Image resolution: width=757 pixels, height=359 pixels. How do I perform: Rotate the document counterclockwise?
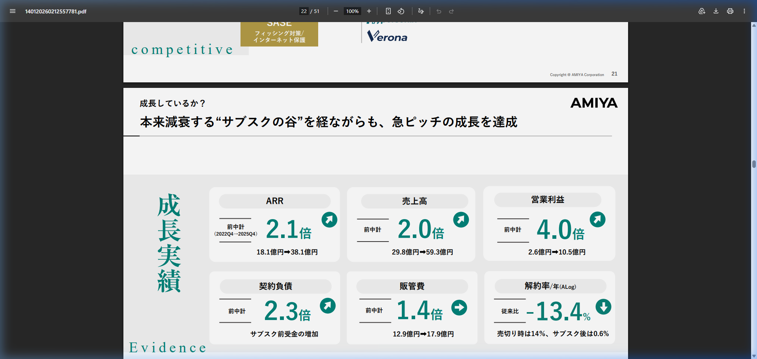coord(401,11)
